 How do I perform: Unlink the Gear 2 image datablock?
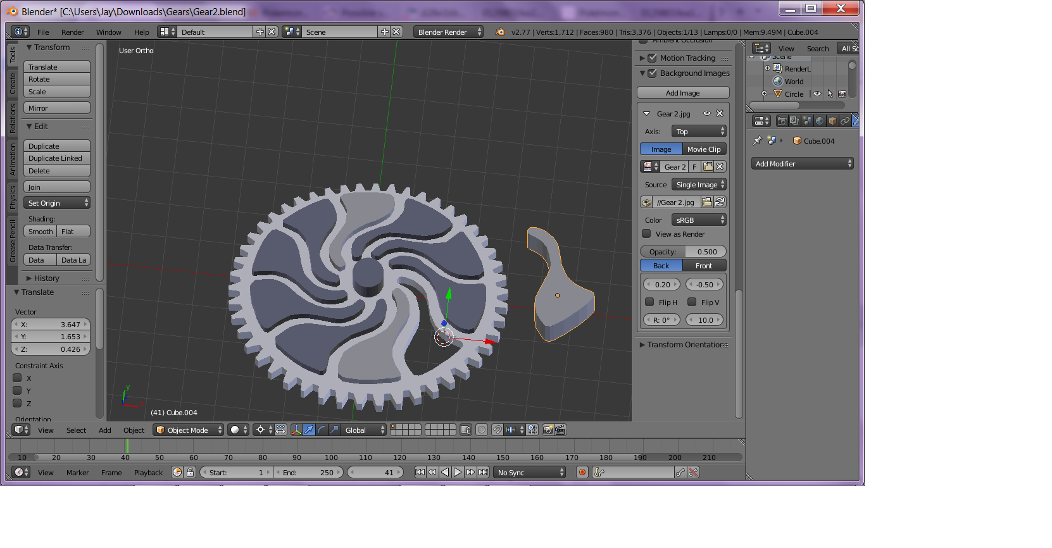(720, 166)
